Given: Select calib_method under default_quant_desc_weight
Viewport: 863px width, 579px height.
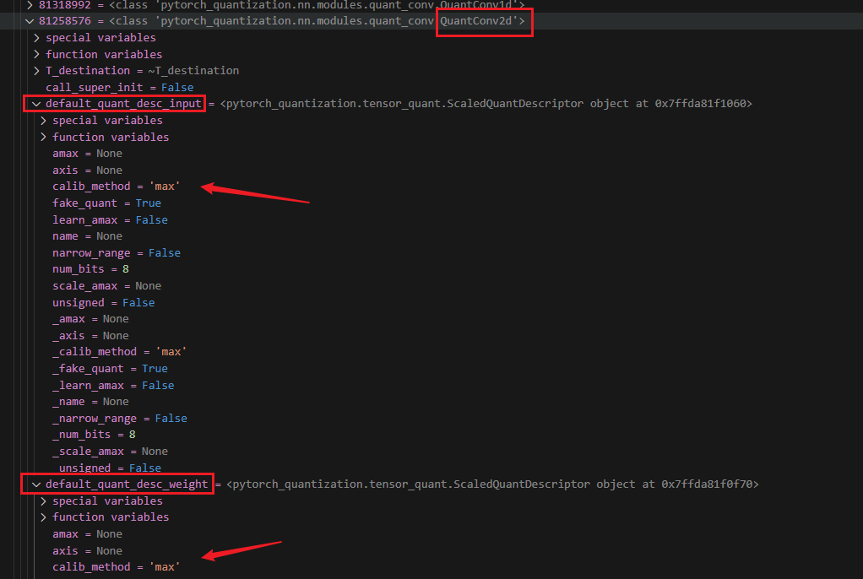Looking at the screenshot, I should [x=116, y=567].
